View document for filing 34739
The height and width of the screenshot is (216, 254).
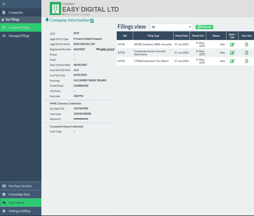246,52
